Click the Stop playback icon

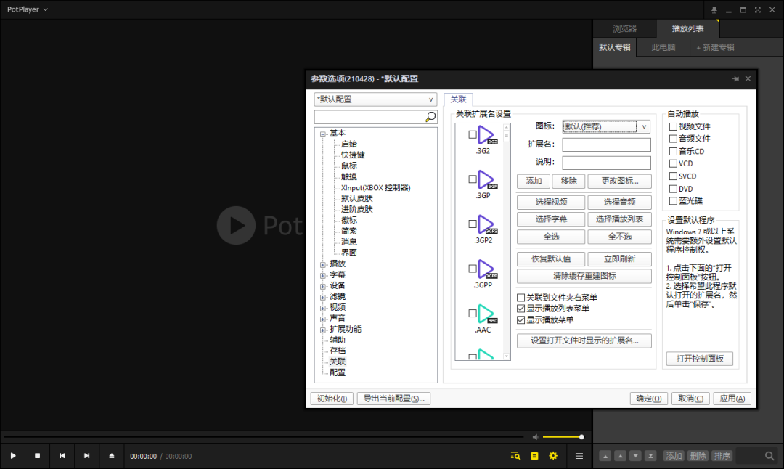pyautogui.click(x=38, y=456)
